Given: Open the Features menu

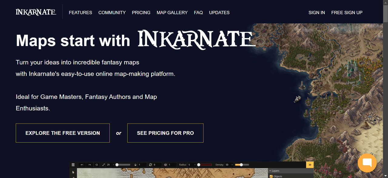Looking at the screenshot, I should [80, 12].
